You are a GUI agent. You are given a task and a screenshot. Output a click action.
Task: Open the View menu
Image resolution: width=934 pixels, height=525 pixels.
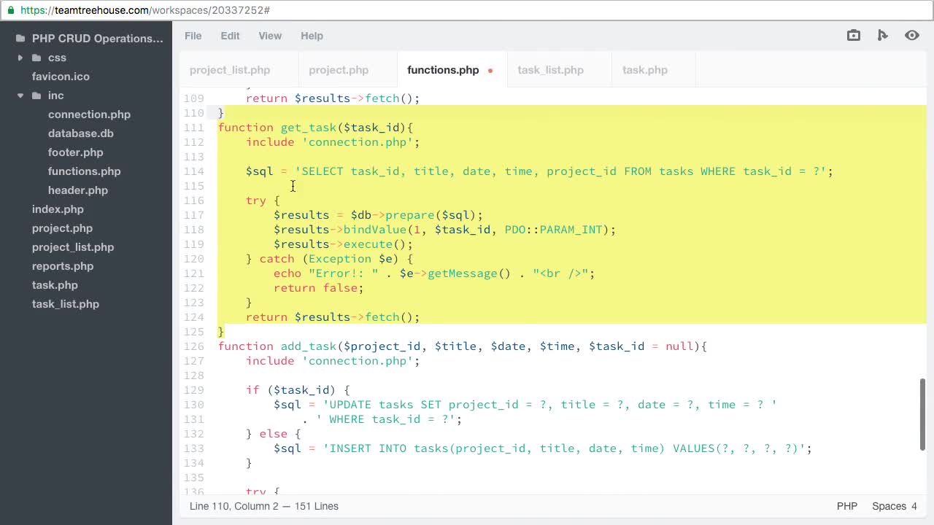pyautogui.click(x=270, y=36)
